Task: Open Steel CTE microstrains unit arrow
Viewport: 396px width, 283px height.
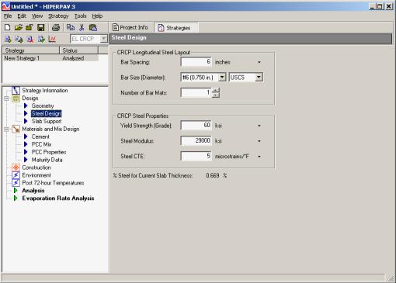Action: point(259,157)
